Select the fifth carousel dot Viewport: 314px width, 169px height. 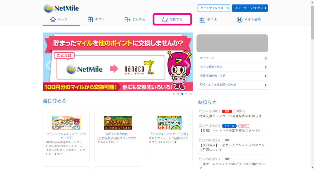click(190, 94)
